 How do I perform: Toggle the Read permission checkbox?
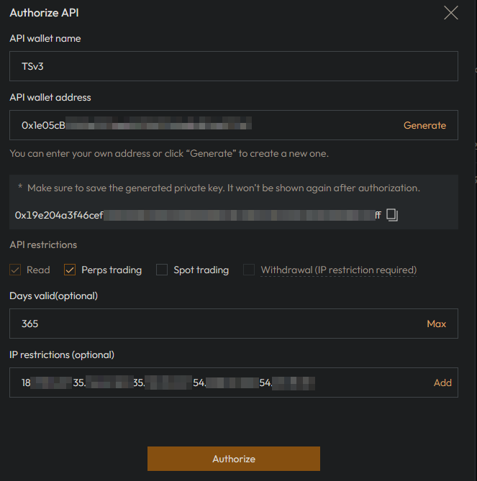click(15, 270)
